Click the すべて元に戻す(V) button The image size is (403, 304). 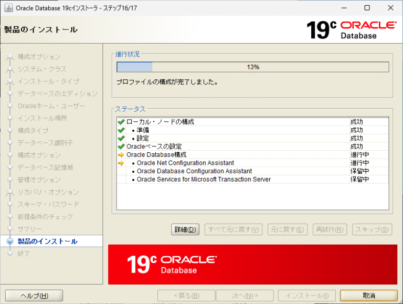234,229
